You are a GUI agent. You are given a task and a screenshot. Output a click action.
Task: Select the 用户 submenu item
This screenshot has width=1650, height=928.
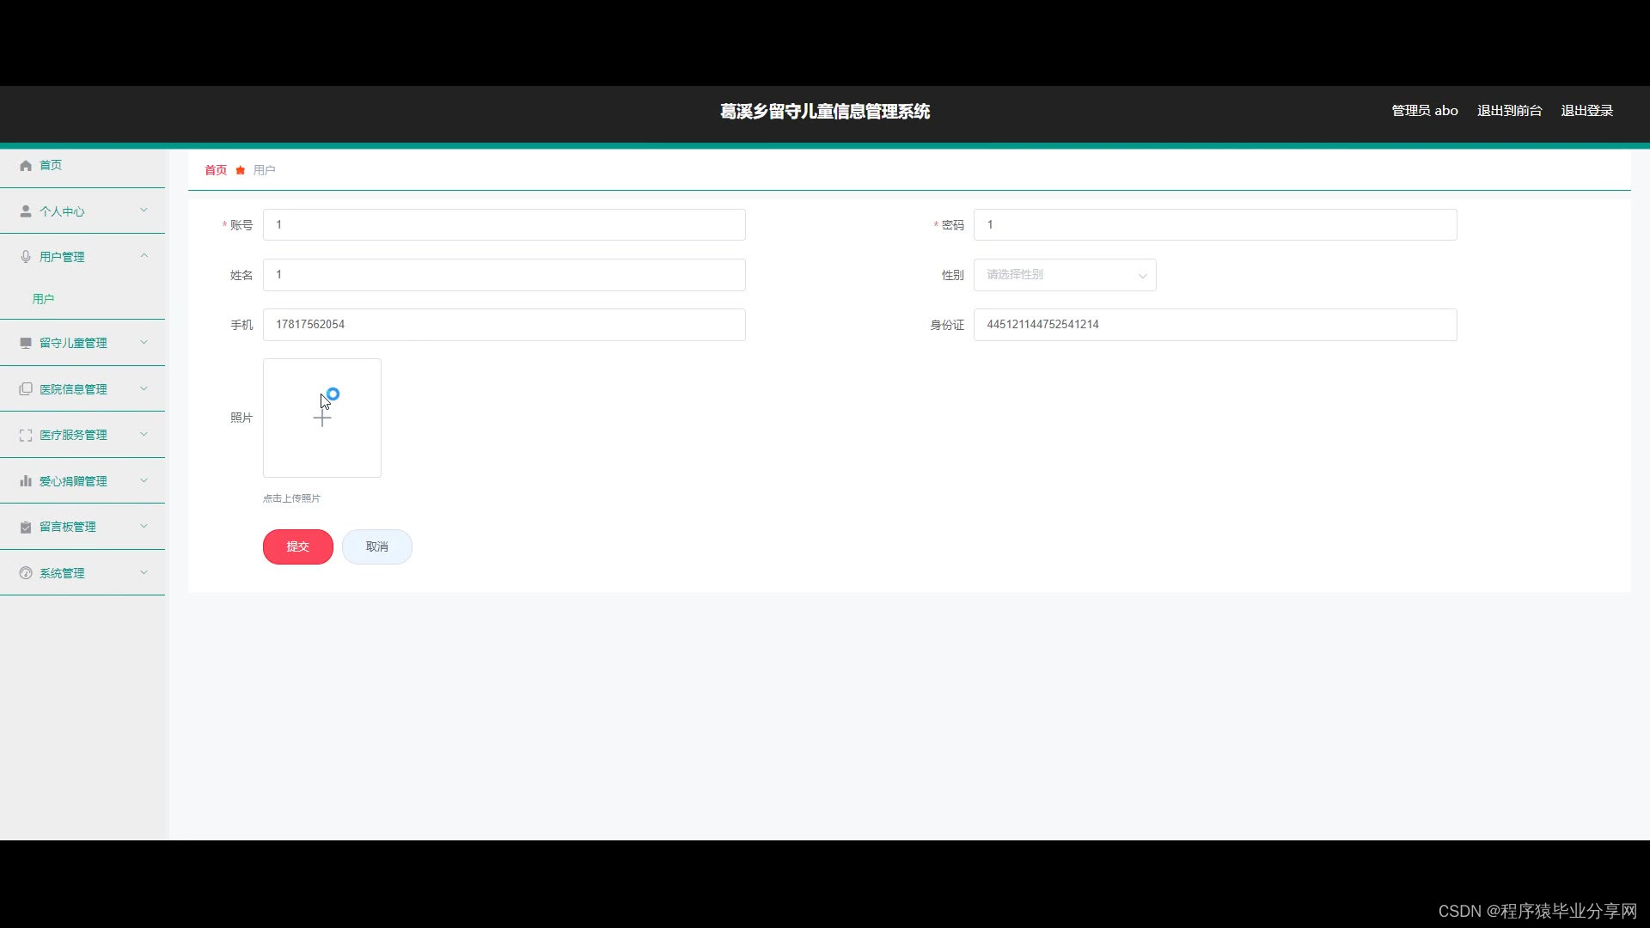[43, 299]
